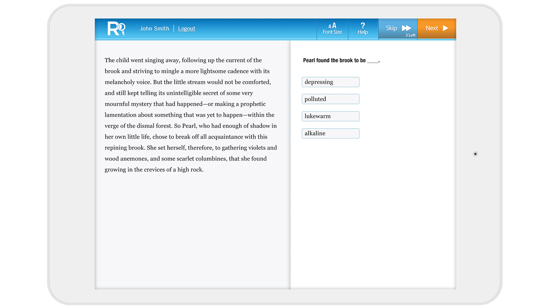Image resolution: width=548 pixels, height=308 pixels.
Task: Open the Font Size adjustment tool
Action: click(332, 28)
